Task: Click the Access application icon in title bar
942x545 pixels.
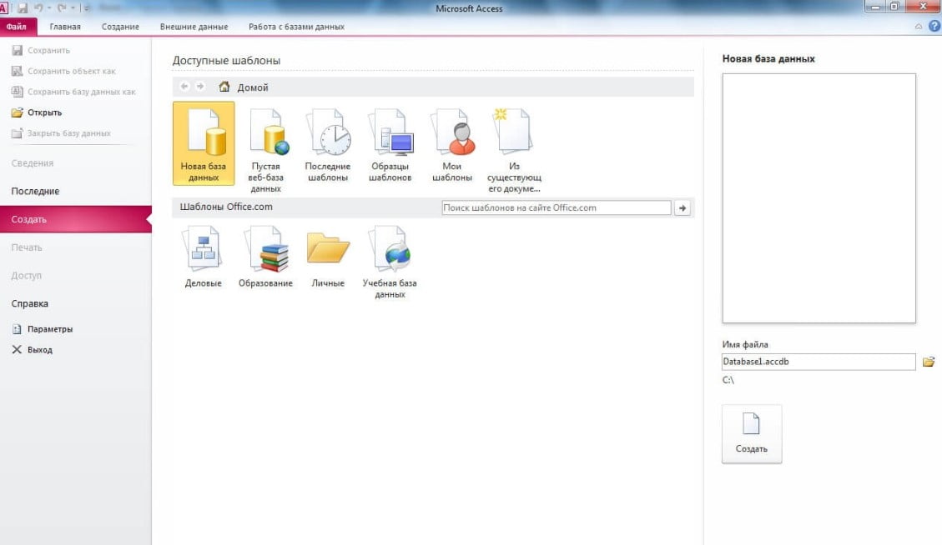Action: click(3, 8)
